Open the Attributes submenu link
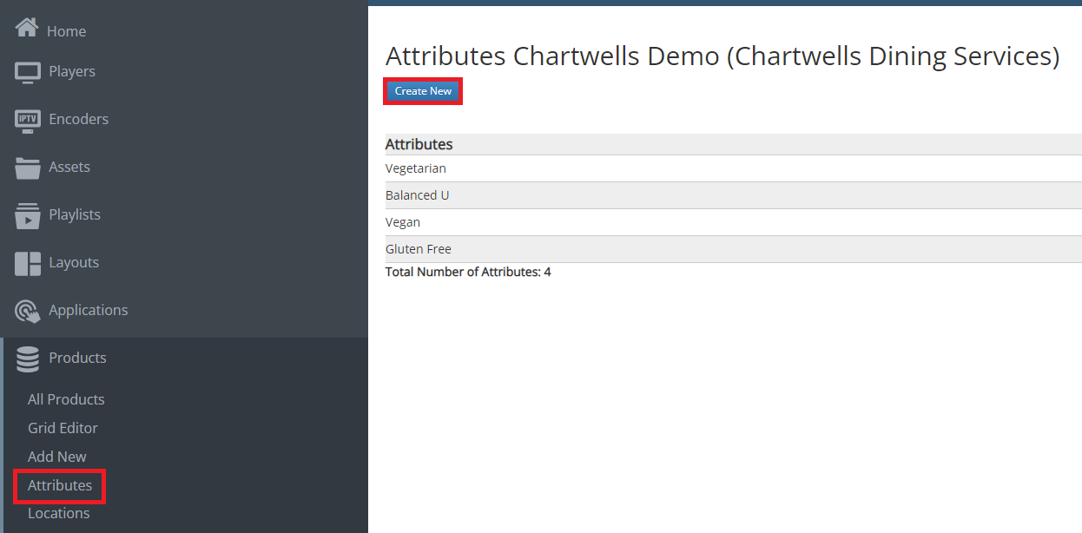Image resolution: width=1082 pixels, height=533 pixels. tap(60, 485)
